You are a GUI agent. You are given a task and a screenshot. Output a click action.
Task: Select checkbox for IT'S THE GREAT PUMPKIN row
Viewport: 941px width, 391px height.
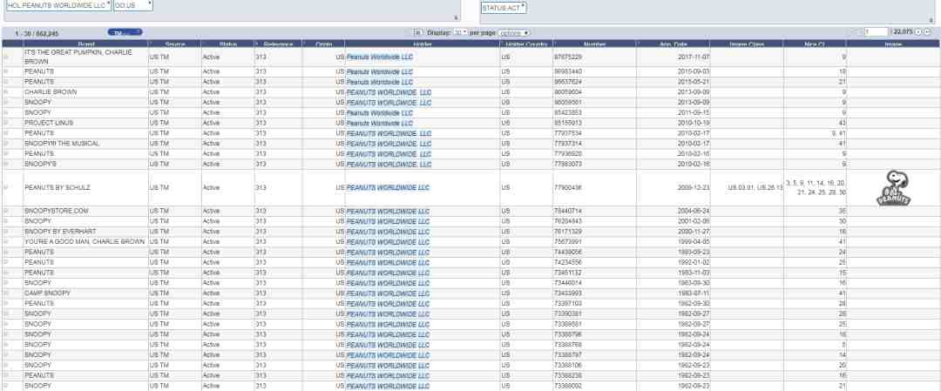[7, 57]
